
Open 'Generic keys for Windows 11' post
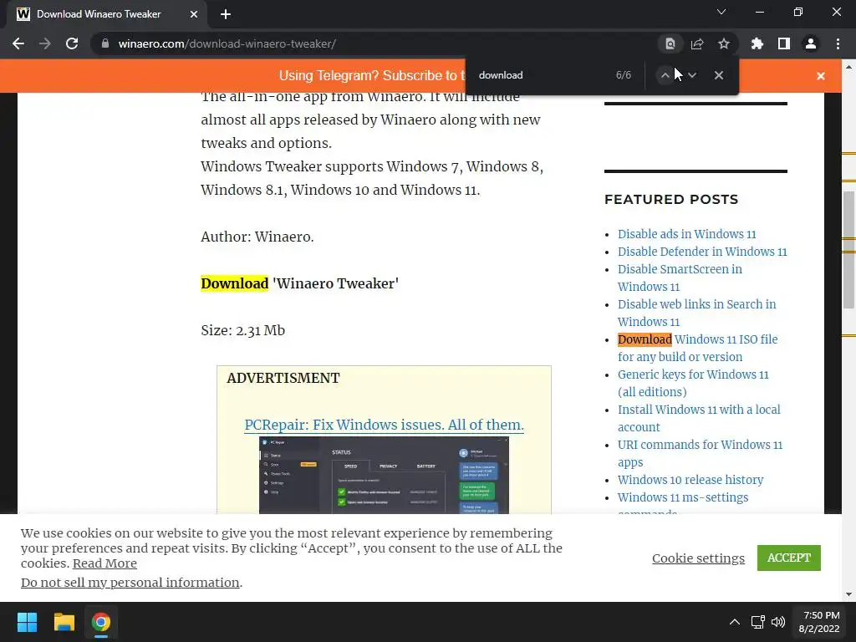[x=693, y=383]
